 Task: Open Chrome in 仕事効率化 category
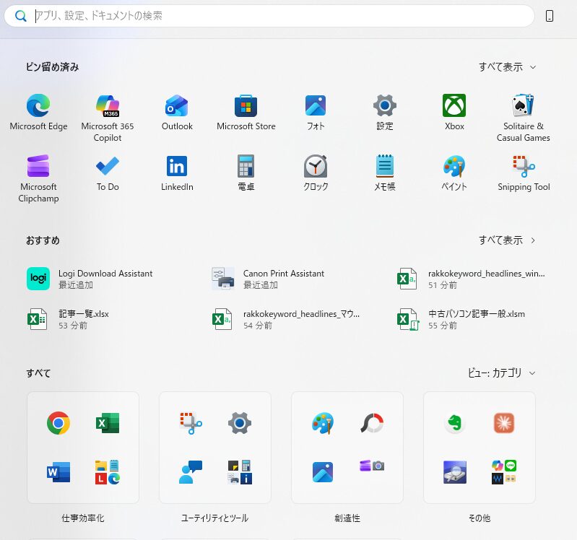pyautogui.click(x=58, y=423)
